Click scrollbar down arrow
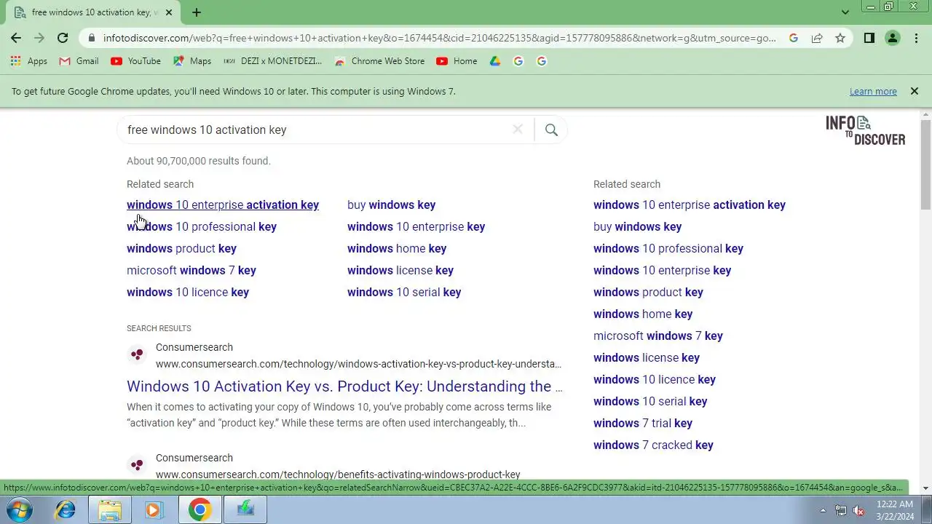The image size is (932, 524). tap(926, 488)
